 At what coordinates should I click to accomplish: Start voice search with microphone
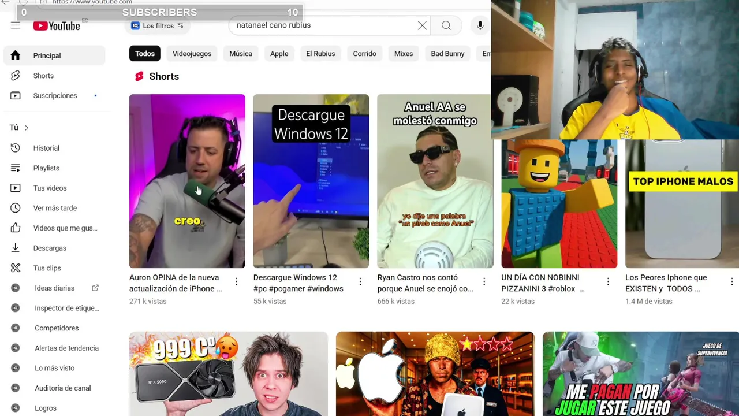[480, 25]
